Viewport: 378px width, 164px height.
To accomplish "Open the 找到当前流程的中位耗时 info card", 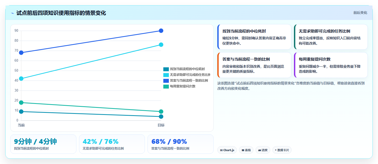I will pyautogui.click(x=254, y=37).
